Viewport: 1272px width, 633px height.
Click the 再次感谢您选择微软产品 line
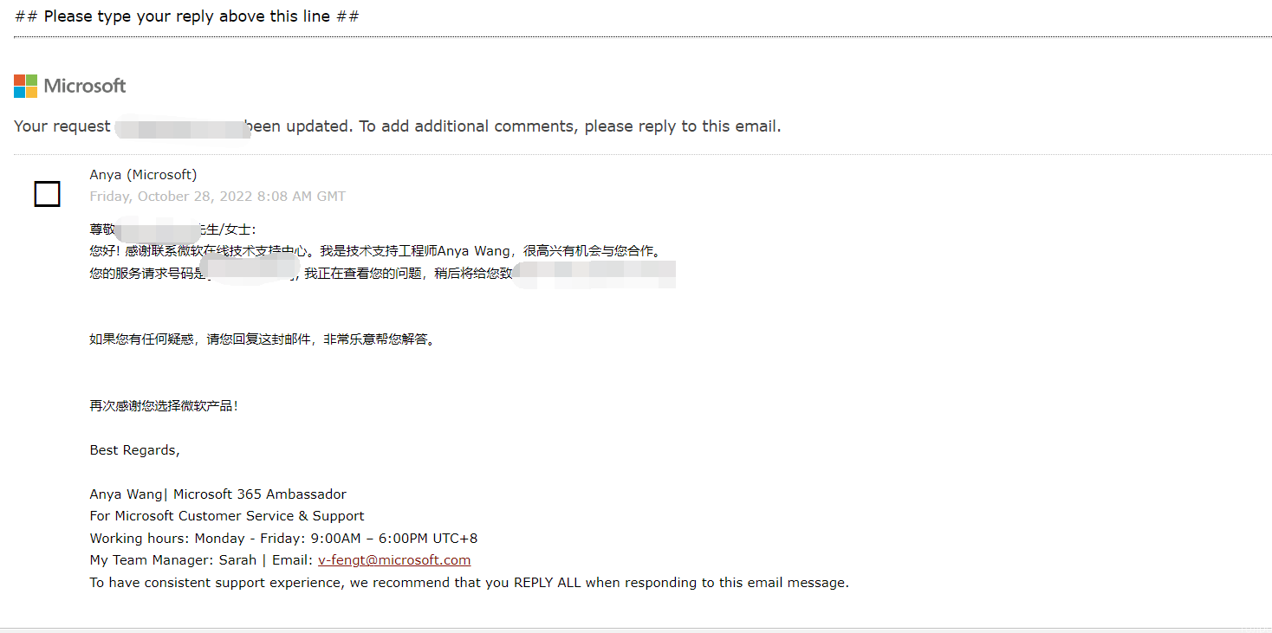(x=164, y=405)
